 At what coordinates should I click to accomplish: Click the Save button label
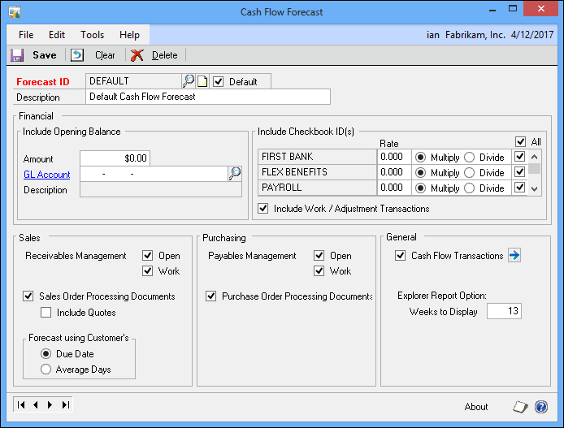45,55
